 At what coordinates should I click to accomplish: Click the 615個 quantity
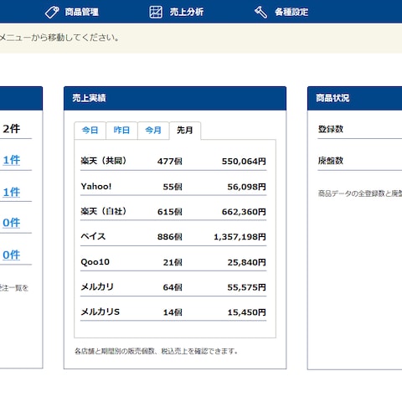(x=170, y=212)
